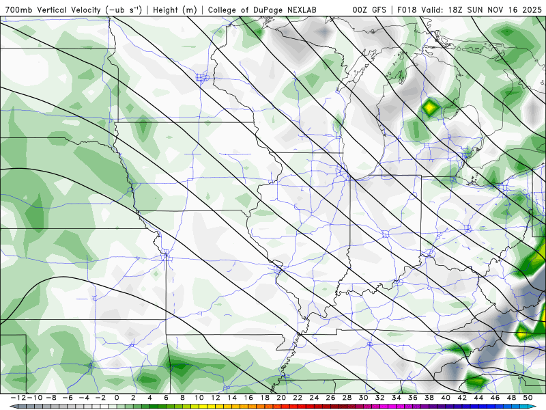Image resolution: width=546 pixels, height=410 pixels.
Task: Click the '34' color bar label
Action: (x=397, y=398)
